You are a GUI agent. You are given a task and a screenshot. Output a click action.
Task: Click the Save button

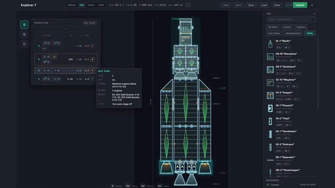click(251, 5)
